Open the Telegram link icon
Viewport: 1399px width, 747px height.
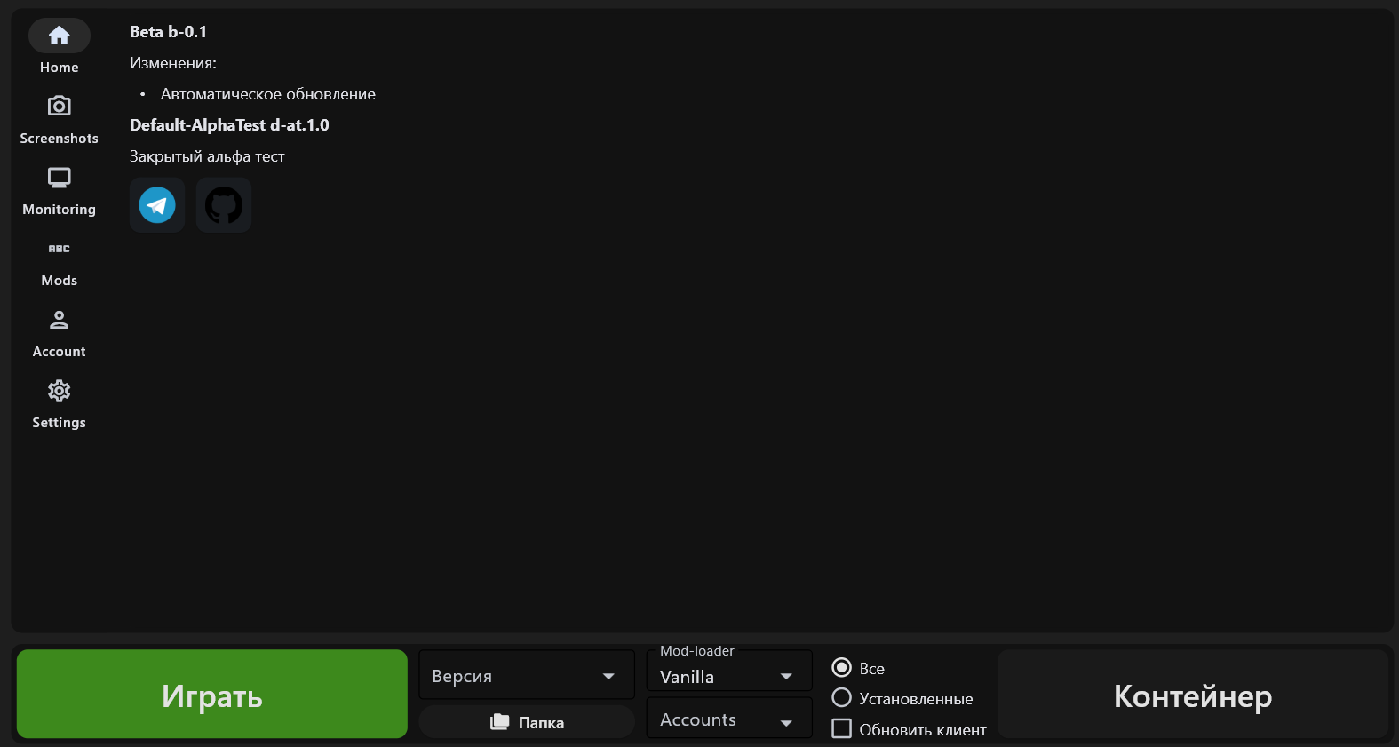click(157, 205)
